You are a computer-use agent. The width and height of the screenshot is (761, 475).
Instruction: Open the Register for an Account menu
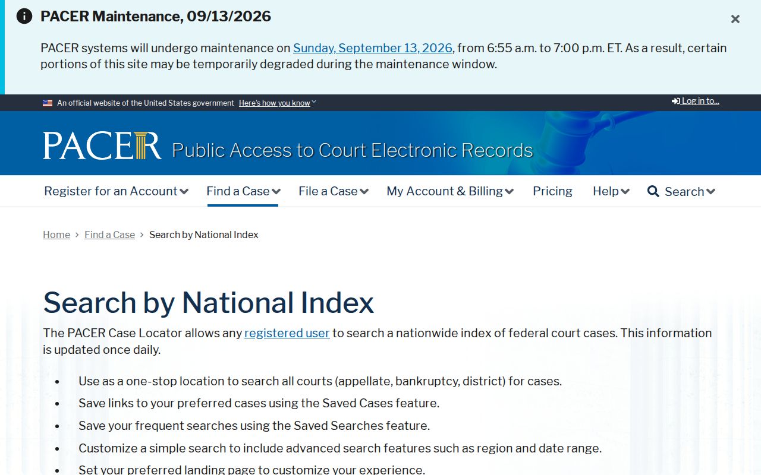click(117, 191)
